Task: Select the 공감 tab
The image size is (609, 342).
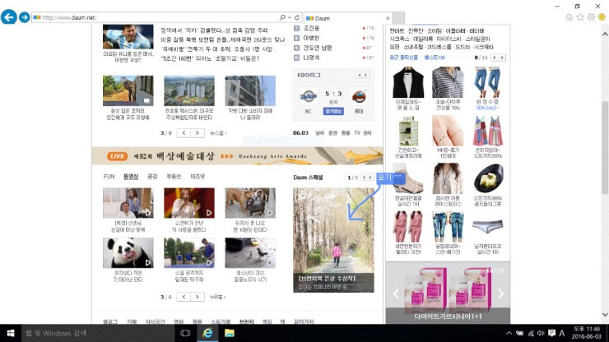Action: point(152,177)
